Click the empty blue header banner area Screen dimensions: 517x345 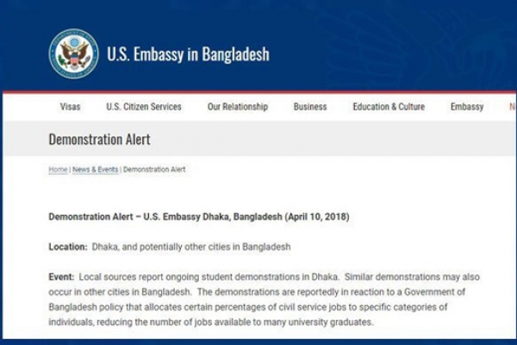pyautogui.click(x=396, y=43)
